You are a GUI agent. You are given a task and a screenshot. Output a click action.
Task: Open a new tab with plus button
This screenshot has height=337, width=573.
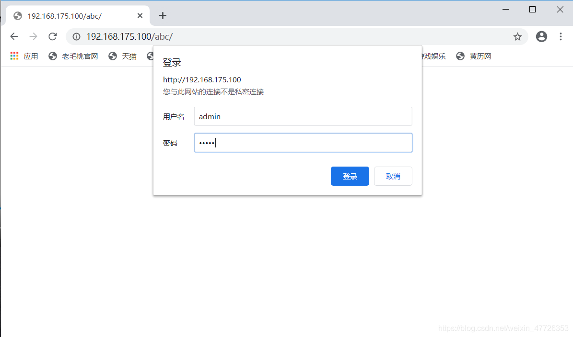tap(163, 16)
